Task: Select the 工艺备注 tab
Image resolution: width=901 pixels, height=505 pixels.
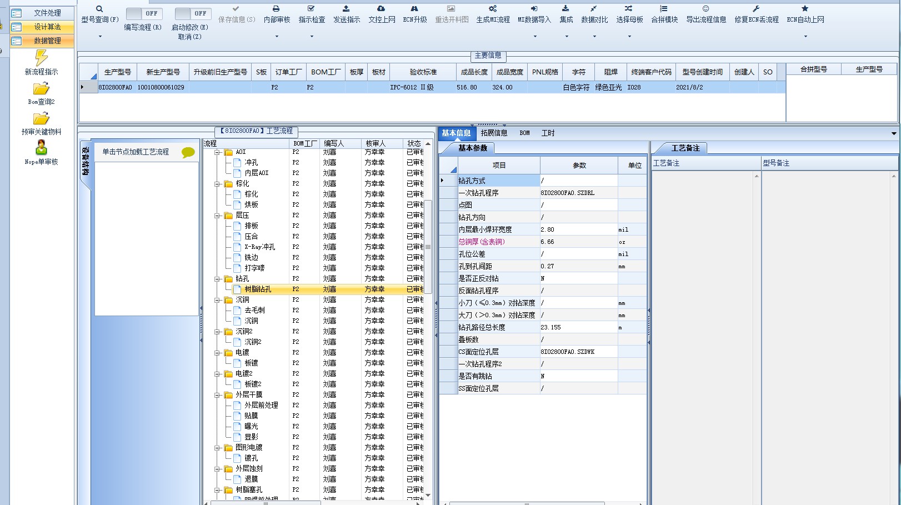Action: pos(685,148)
